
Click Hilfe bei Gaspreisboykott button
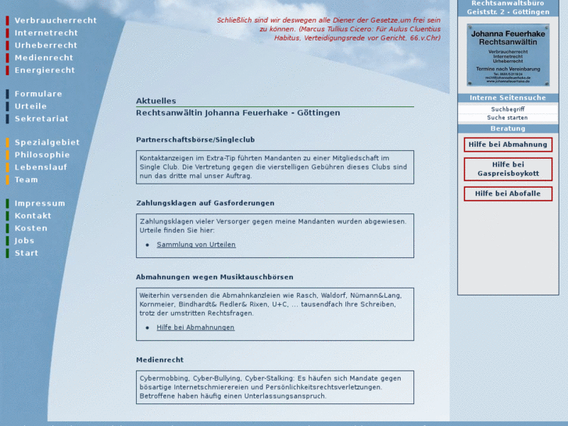(508, 169)
